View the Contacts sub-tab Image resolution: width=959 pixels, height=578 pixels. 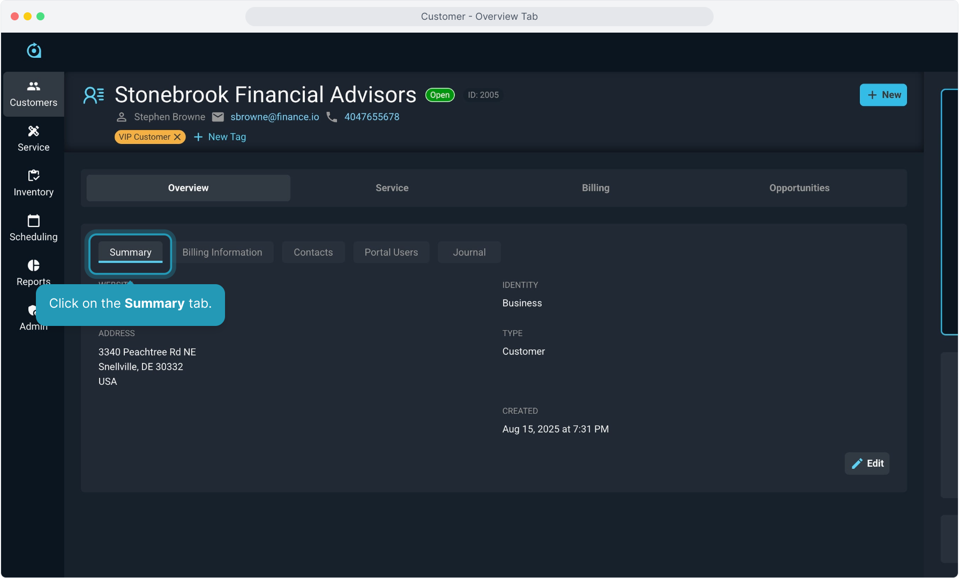(313, 253)
